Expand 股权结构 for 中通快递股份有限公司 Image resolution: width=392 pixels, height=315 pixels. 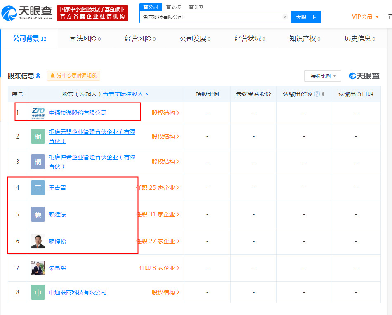[x=165, y=113]
